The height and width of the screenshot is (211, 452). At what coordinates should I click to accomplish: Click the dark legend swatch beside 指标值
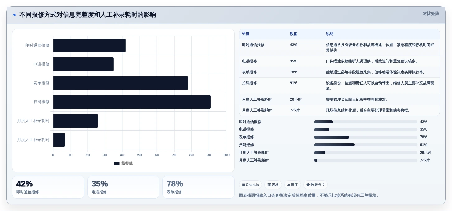[x=117, y=163]
